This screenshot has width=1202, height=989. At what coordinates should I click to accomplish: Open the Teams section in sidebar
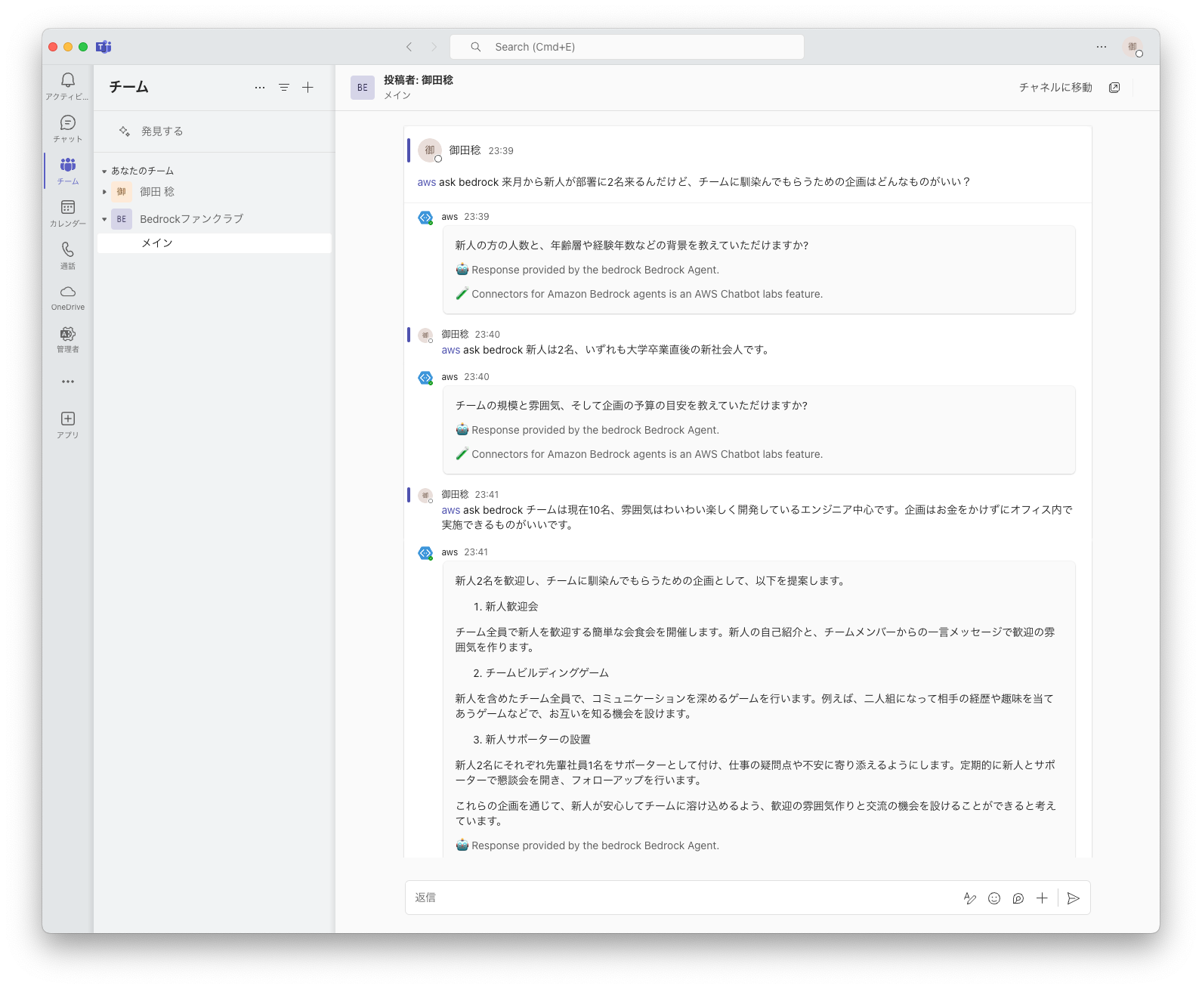pos(67,170)
